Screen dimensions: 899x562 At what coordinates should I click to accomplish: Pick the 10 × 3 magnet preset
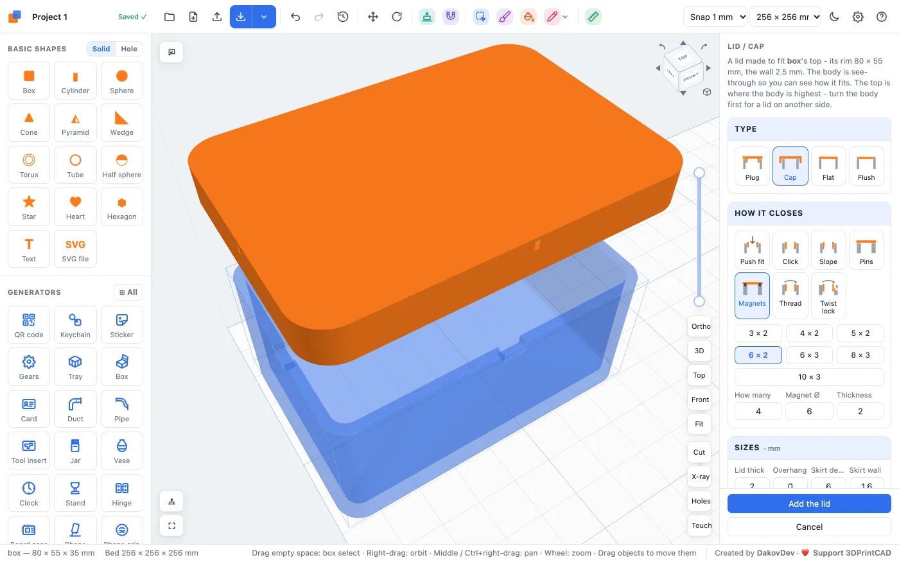click(809, 377)
